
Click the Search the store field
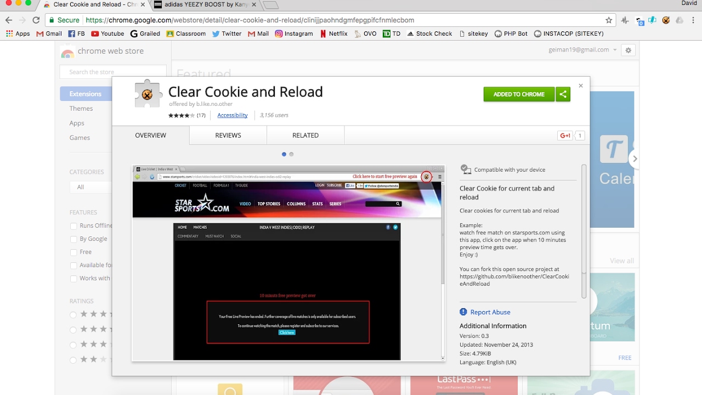pos(114,72)
